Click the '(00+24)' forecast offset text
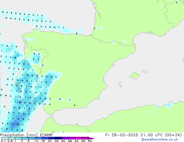 pos(173,135)
